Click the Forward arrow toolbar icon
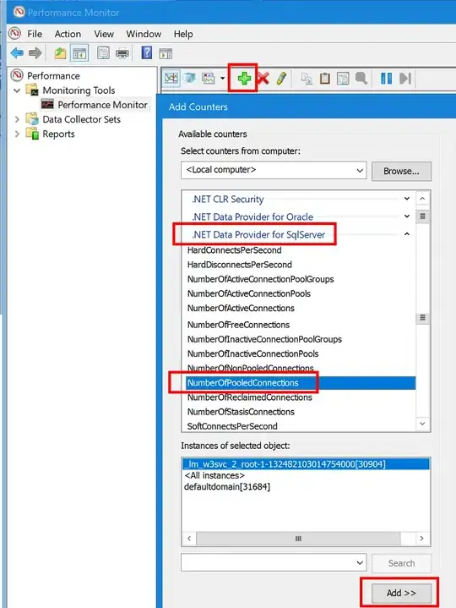Image resolution: width=456 pixels, height=608 pixels. (35, 52)
